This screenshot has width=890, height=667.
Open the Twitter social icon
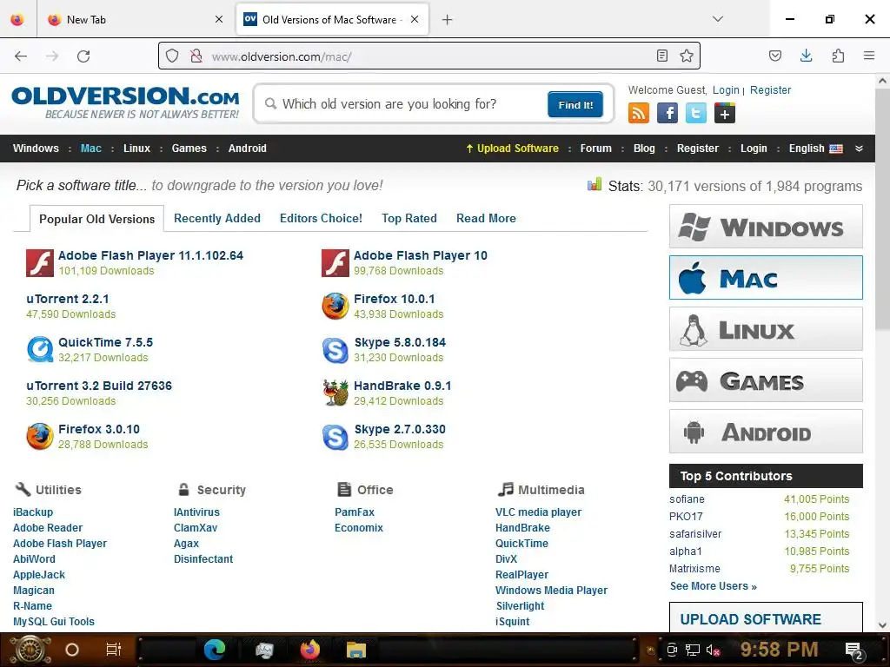point(696,114)
